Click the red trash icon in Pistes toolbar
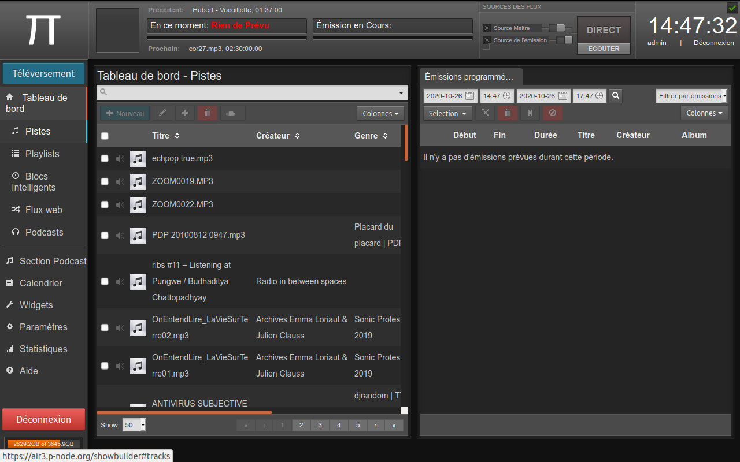Screen dimensions: 740x462 [208, 113]
